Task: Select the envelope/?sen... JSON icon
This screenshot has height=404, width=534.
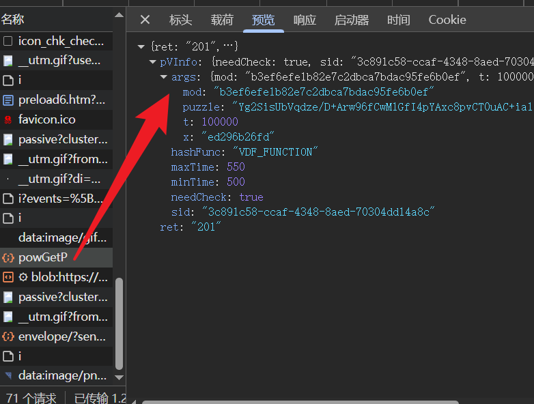Action: click(8, 336)
